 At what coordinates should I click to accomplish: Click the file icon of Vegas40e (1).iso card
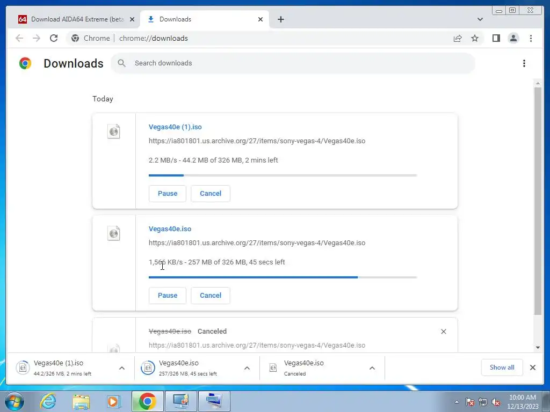coord(114,131)
